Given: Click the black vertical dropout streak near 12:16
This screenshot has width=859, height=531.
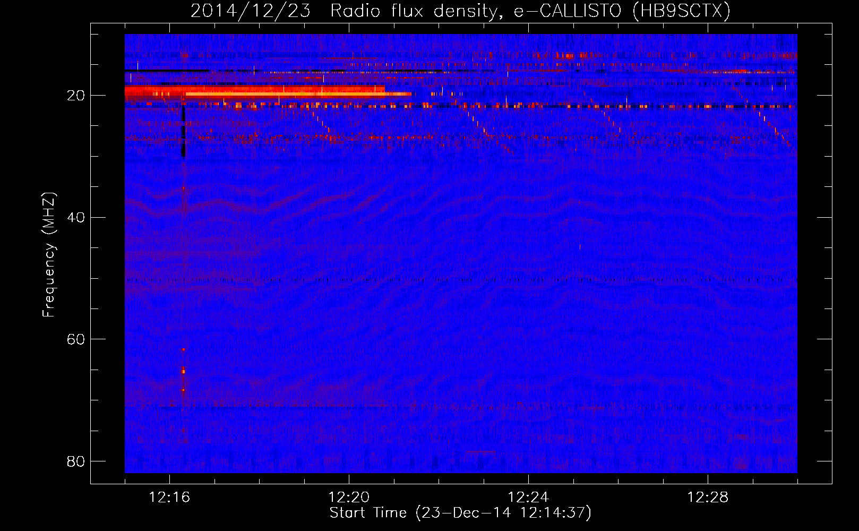Looking at the screenshot, I should tap(184, 132).
